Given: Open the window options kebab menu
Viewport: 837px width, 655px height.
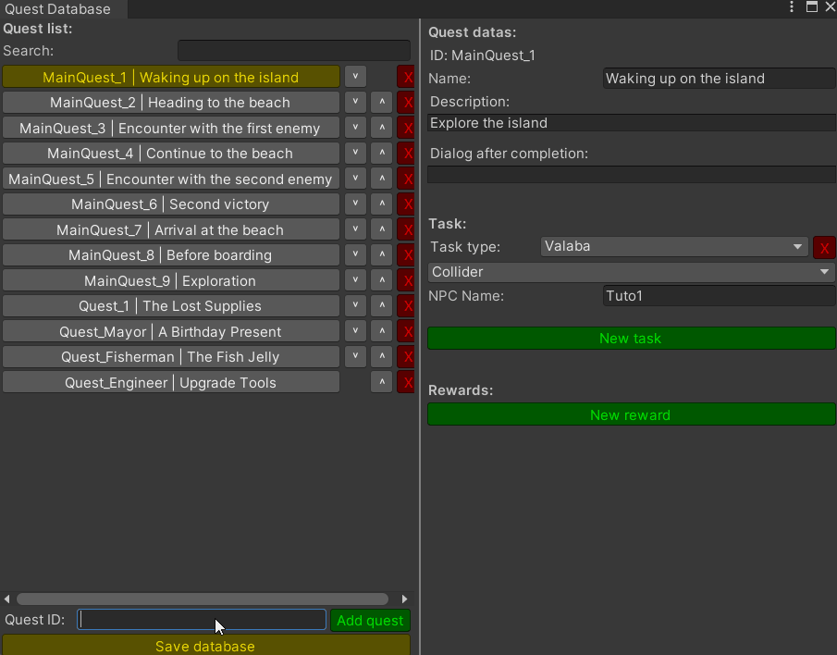Looking at the screenshot, I should pos(792,7).
